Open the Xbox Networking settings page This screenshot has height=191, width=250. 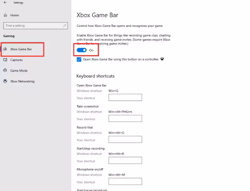tap(22, 81)
